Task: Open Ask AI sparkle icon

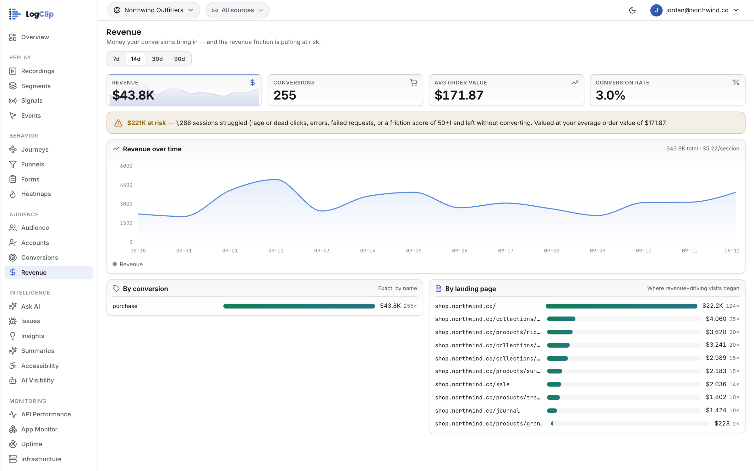Action: tap(13, 306)
